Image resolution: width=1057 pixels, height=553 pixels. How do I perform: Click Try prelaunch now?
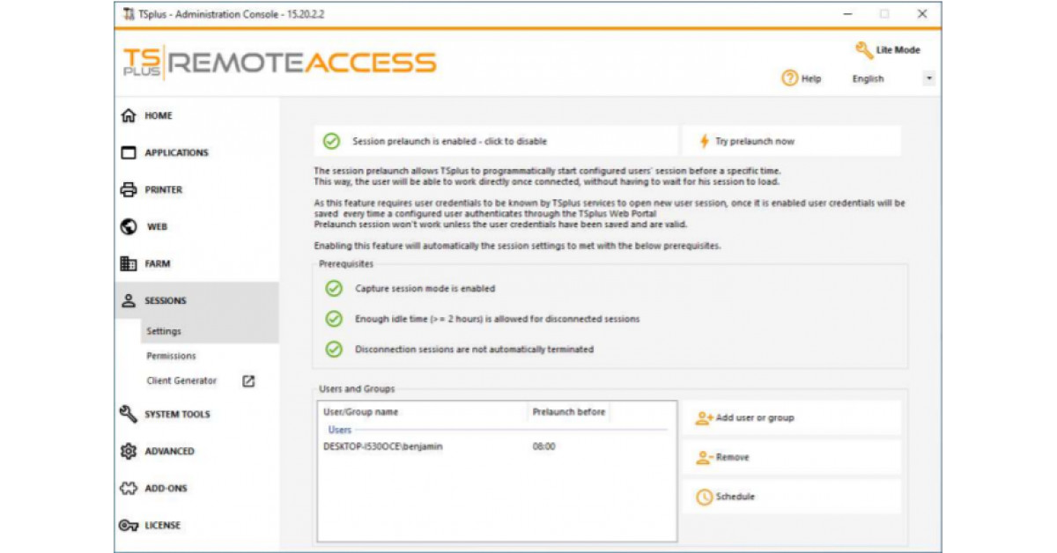(x=781, y=141)
